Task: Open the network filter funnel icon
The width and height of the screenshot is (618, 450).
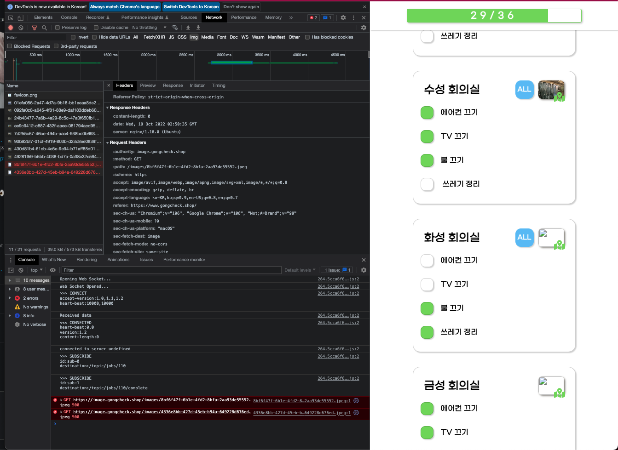Action: point(35,27)
